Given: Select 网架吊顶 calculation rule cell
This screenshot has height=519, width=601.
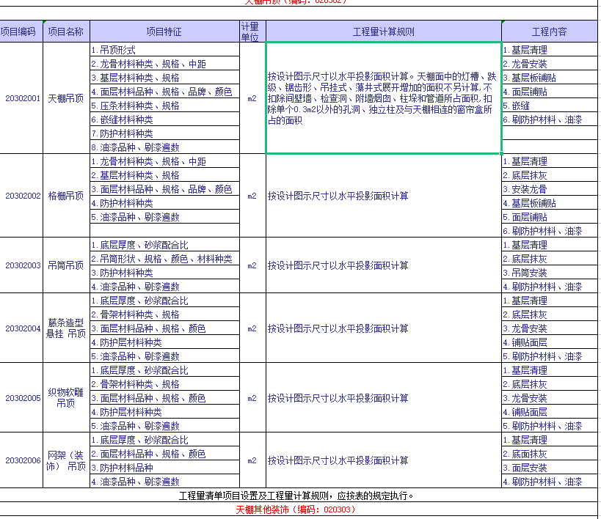Looking at the screenshot, I should tap(383, 460).
